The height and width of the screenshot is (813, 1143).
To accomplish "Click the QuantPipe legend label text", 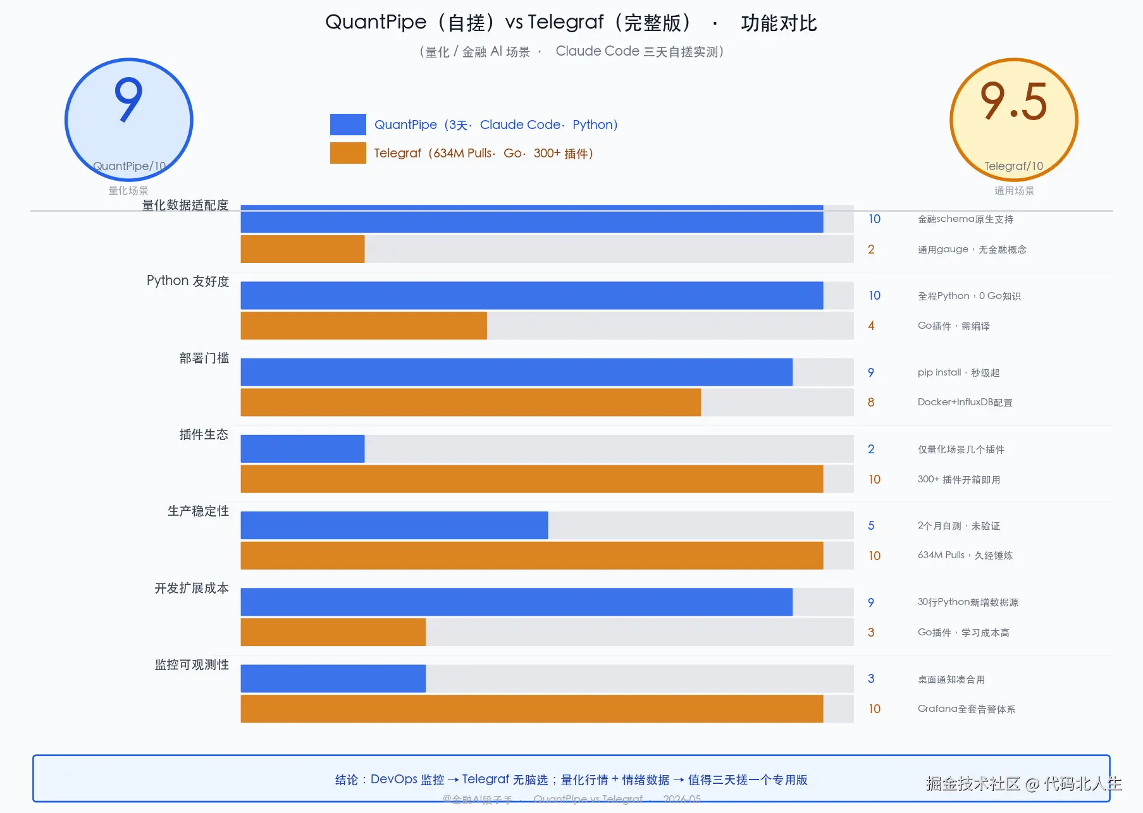I will (x=496, y=125).
